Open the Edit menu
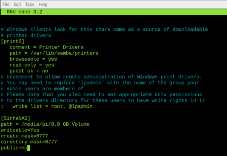Viewport: 227px width, 156px height. (x=17, y=4)
